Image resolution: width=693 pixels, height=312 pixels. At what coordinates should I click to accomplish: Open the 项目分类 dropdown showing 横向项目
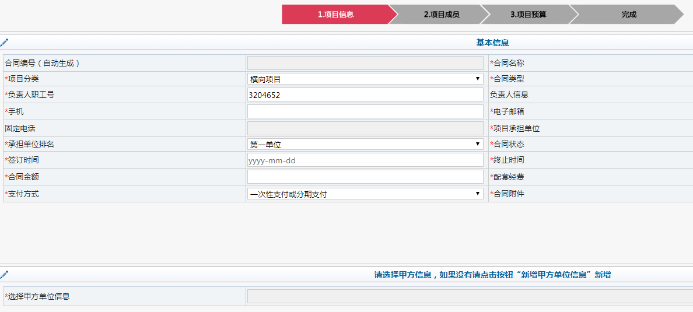365,79
